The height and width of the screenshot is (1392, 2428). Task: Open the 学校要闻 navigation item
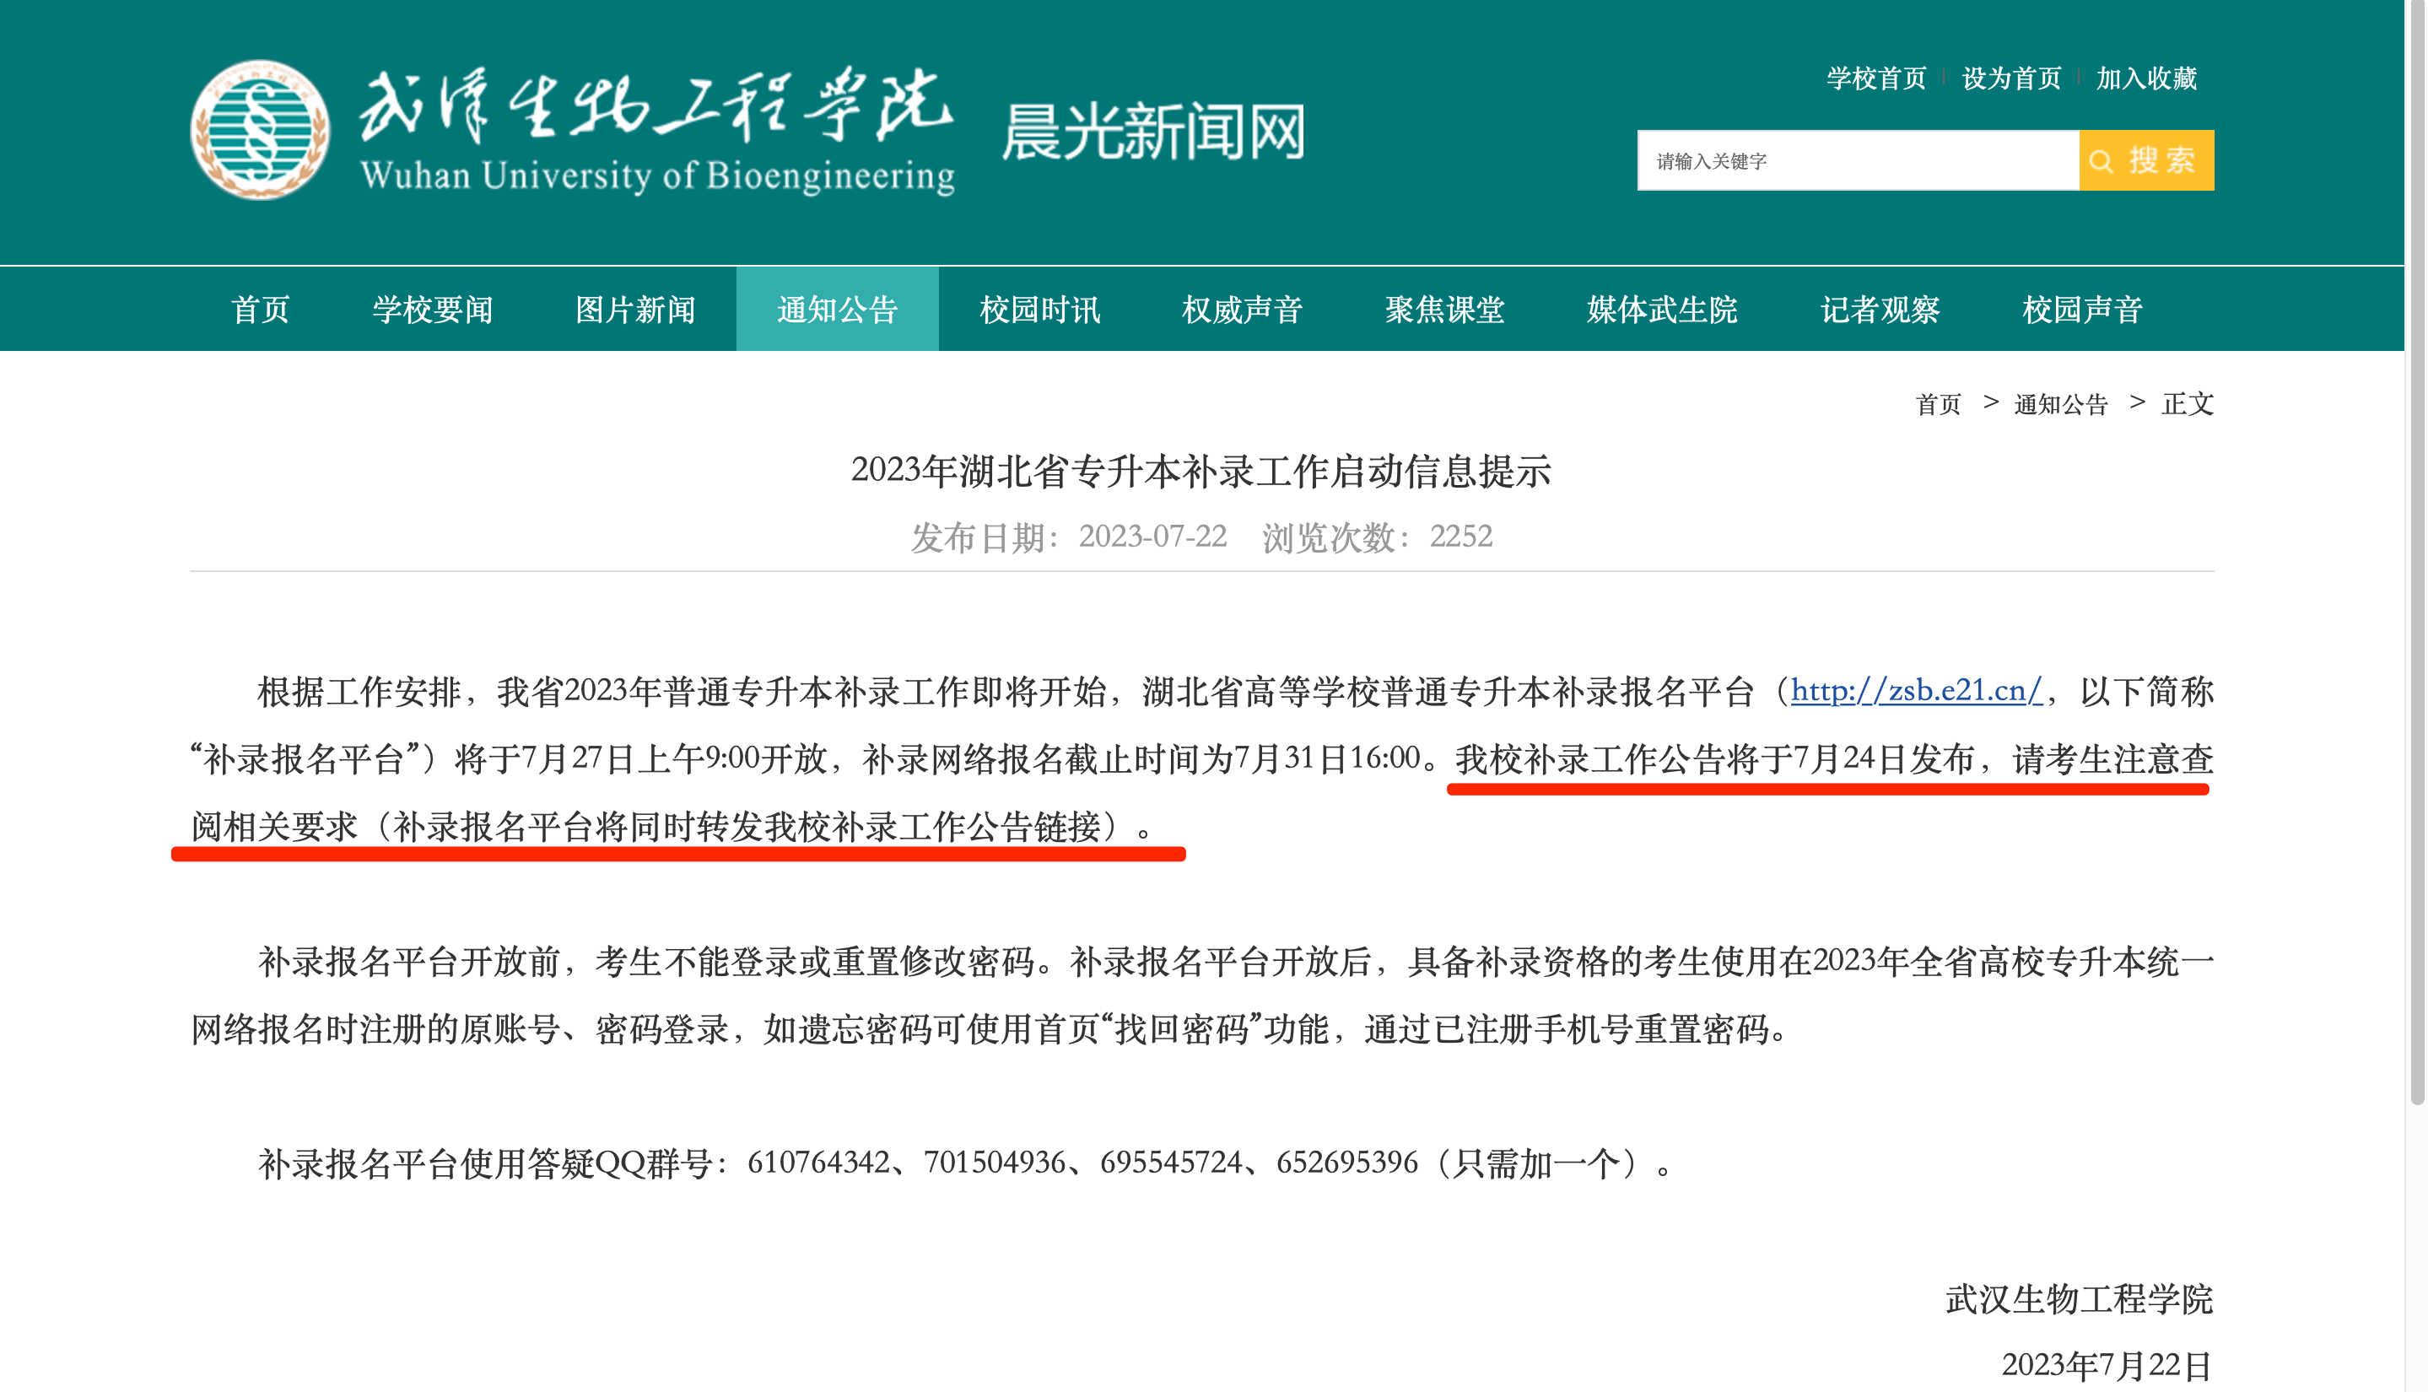[432, 309]
